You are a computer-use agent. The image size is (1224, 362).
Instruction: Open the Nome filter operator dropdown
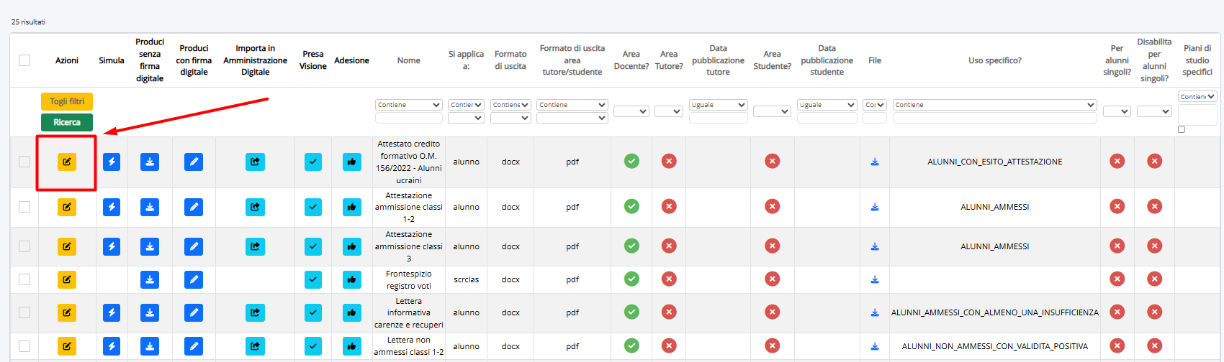coord(408,105)
